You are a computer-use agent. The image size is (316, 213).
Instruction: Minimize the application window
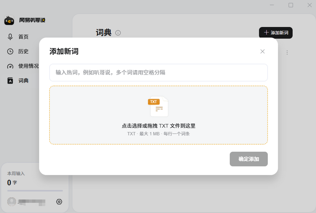coord(272,5)
